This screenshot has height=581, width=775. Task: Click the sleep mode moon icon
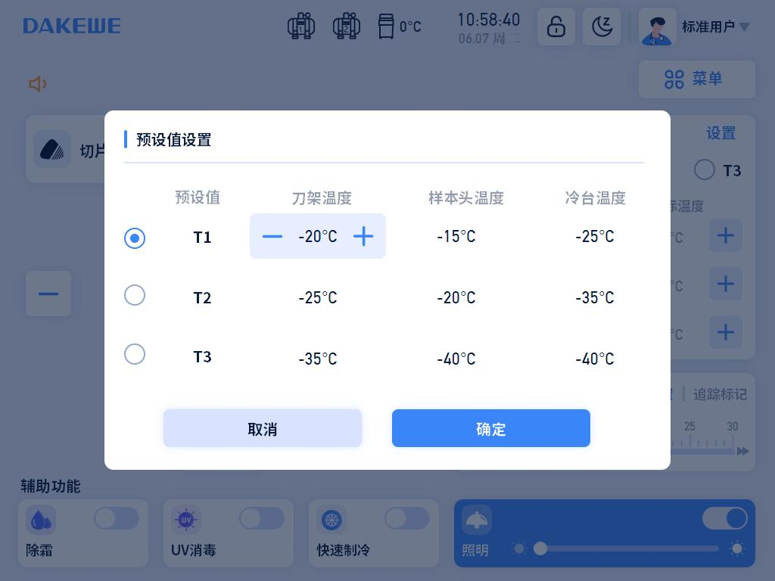(602, 27)
